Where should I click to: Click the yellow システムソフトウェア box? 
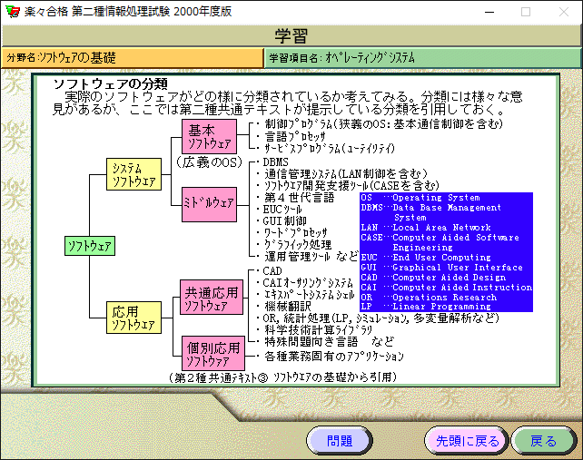(133, 174)
